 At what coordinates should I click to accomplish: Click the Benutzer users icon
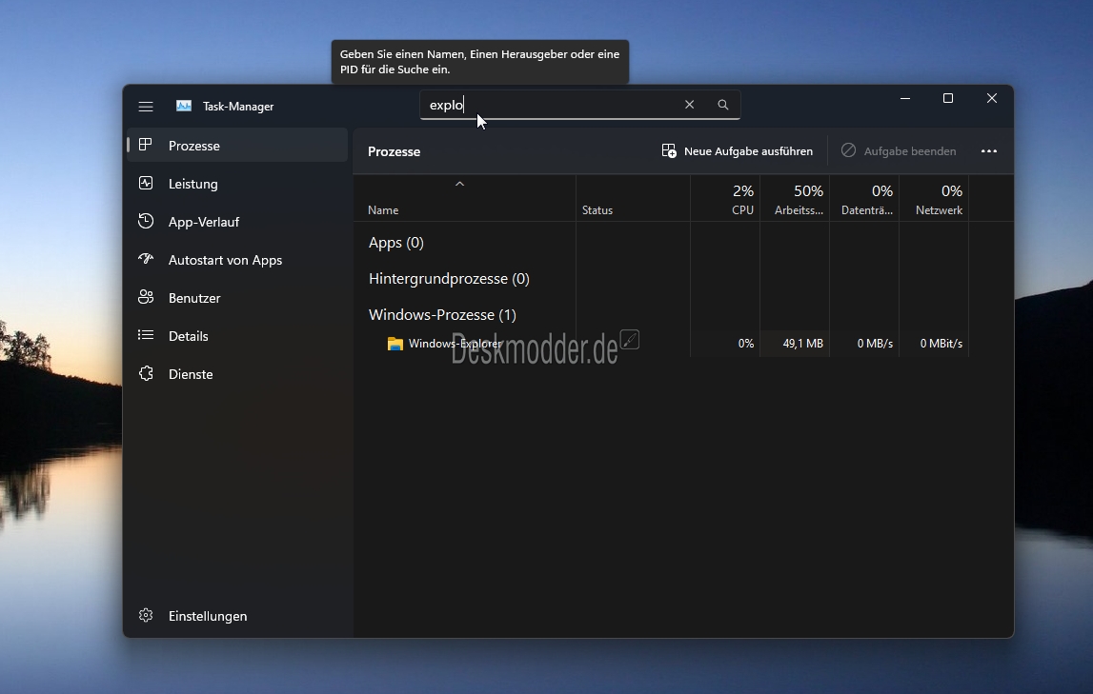(x=146, y=297)
